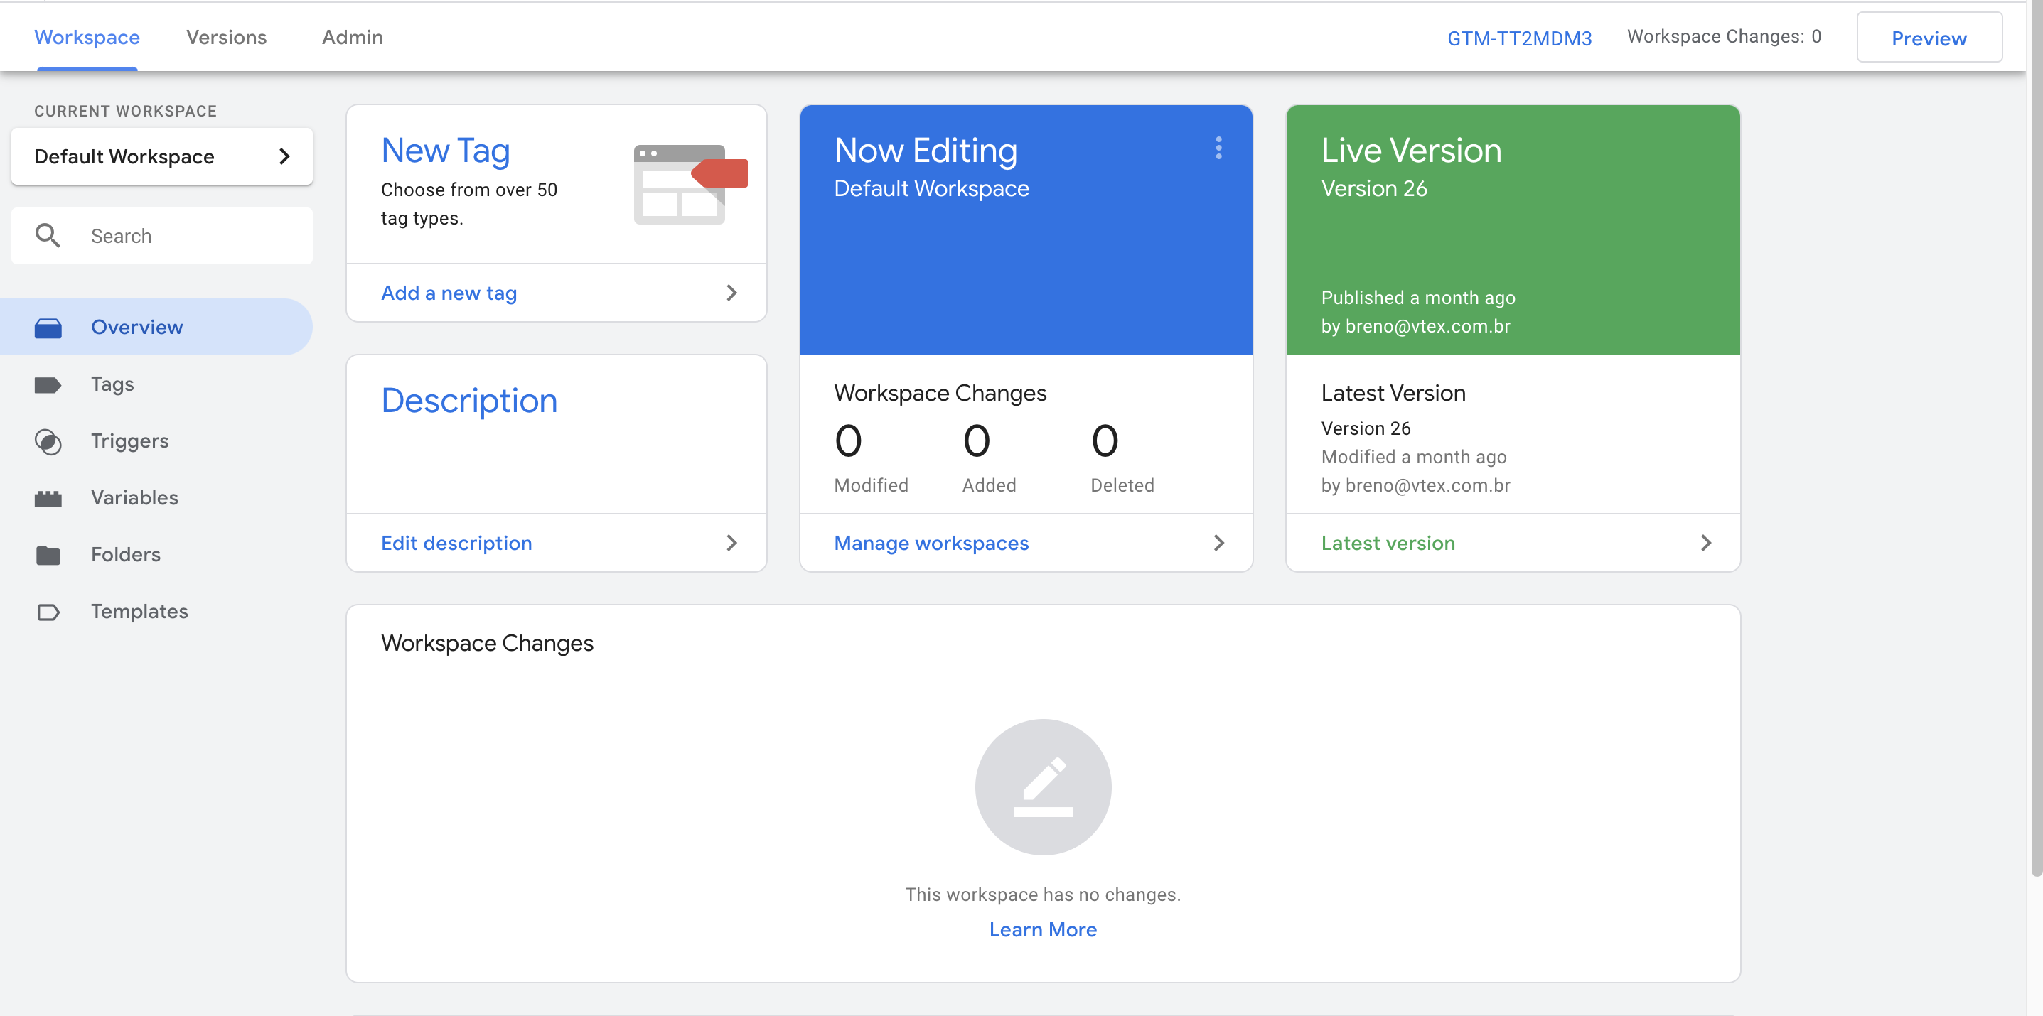Viewport: 2043px width, 1016px height.
Task: Click the GTM-TT2MDM3 container ID link
Action: click(1519, 38)
